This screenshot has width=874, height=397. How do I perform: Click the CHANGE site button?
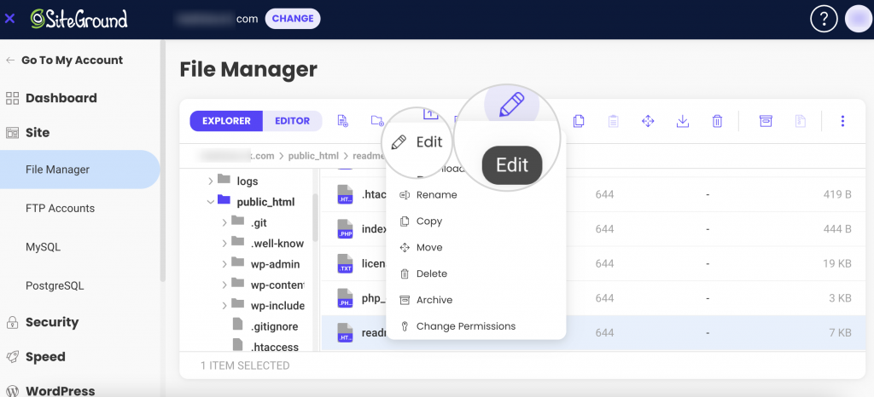point(293,19)
